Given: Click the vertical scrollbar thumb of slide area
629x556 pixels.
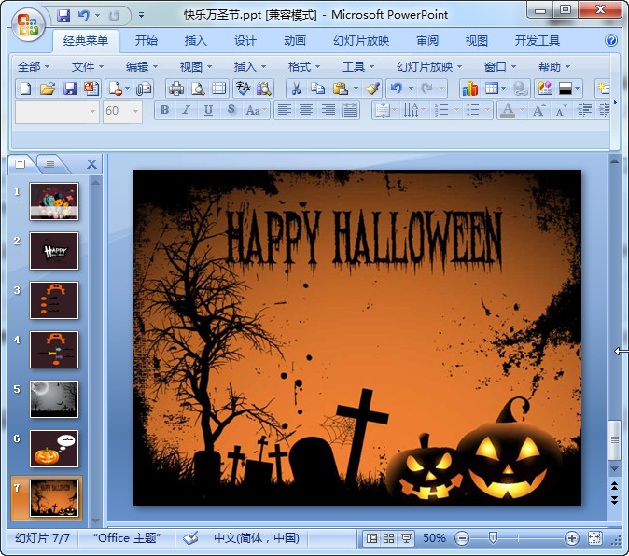Looking at the screenshot, I should [x=614, y=439].
